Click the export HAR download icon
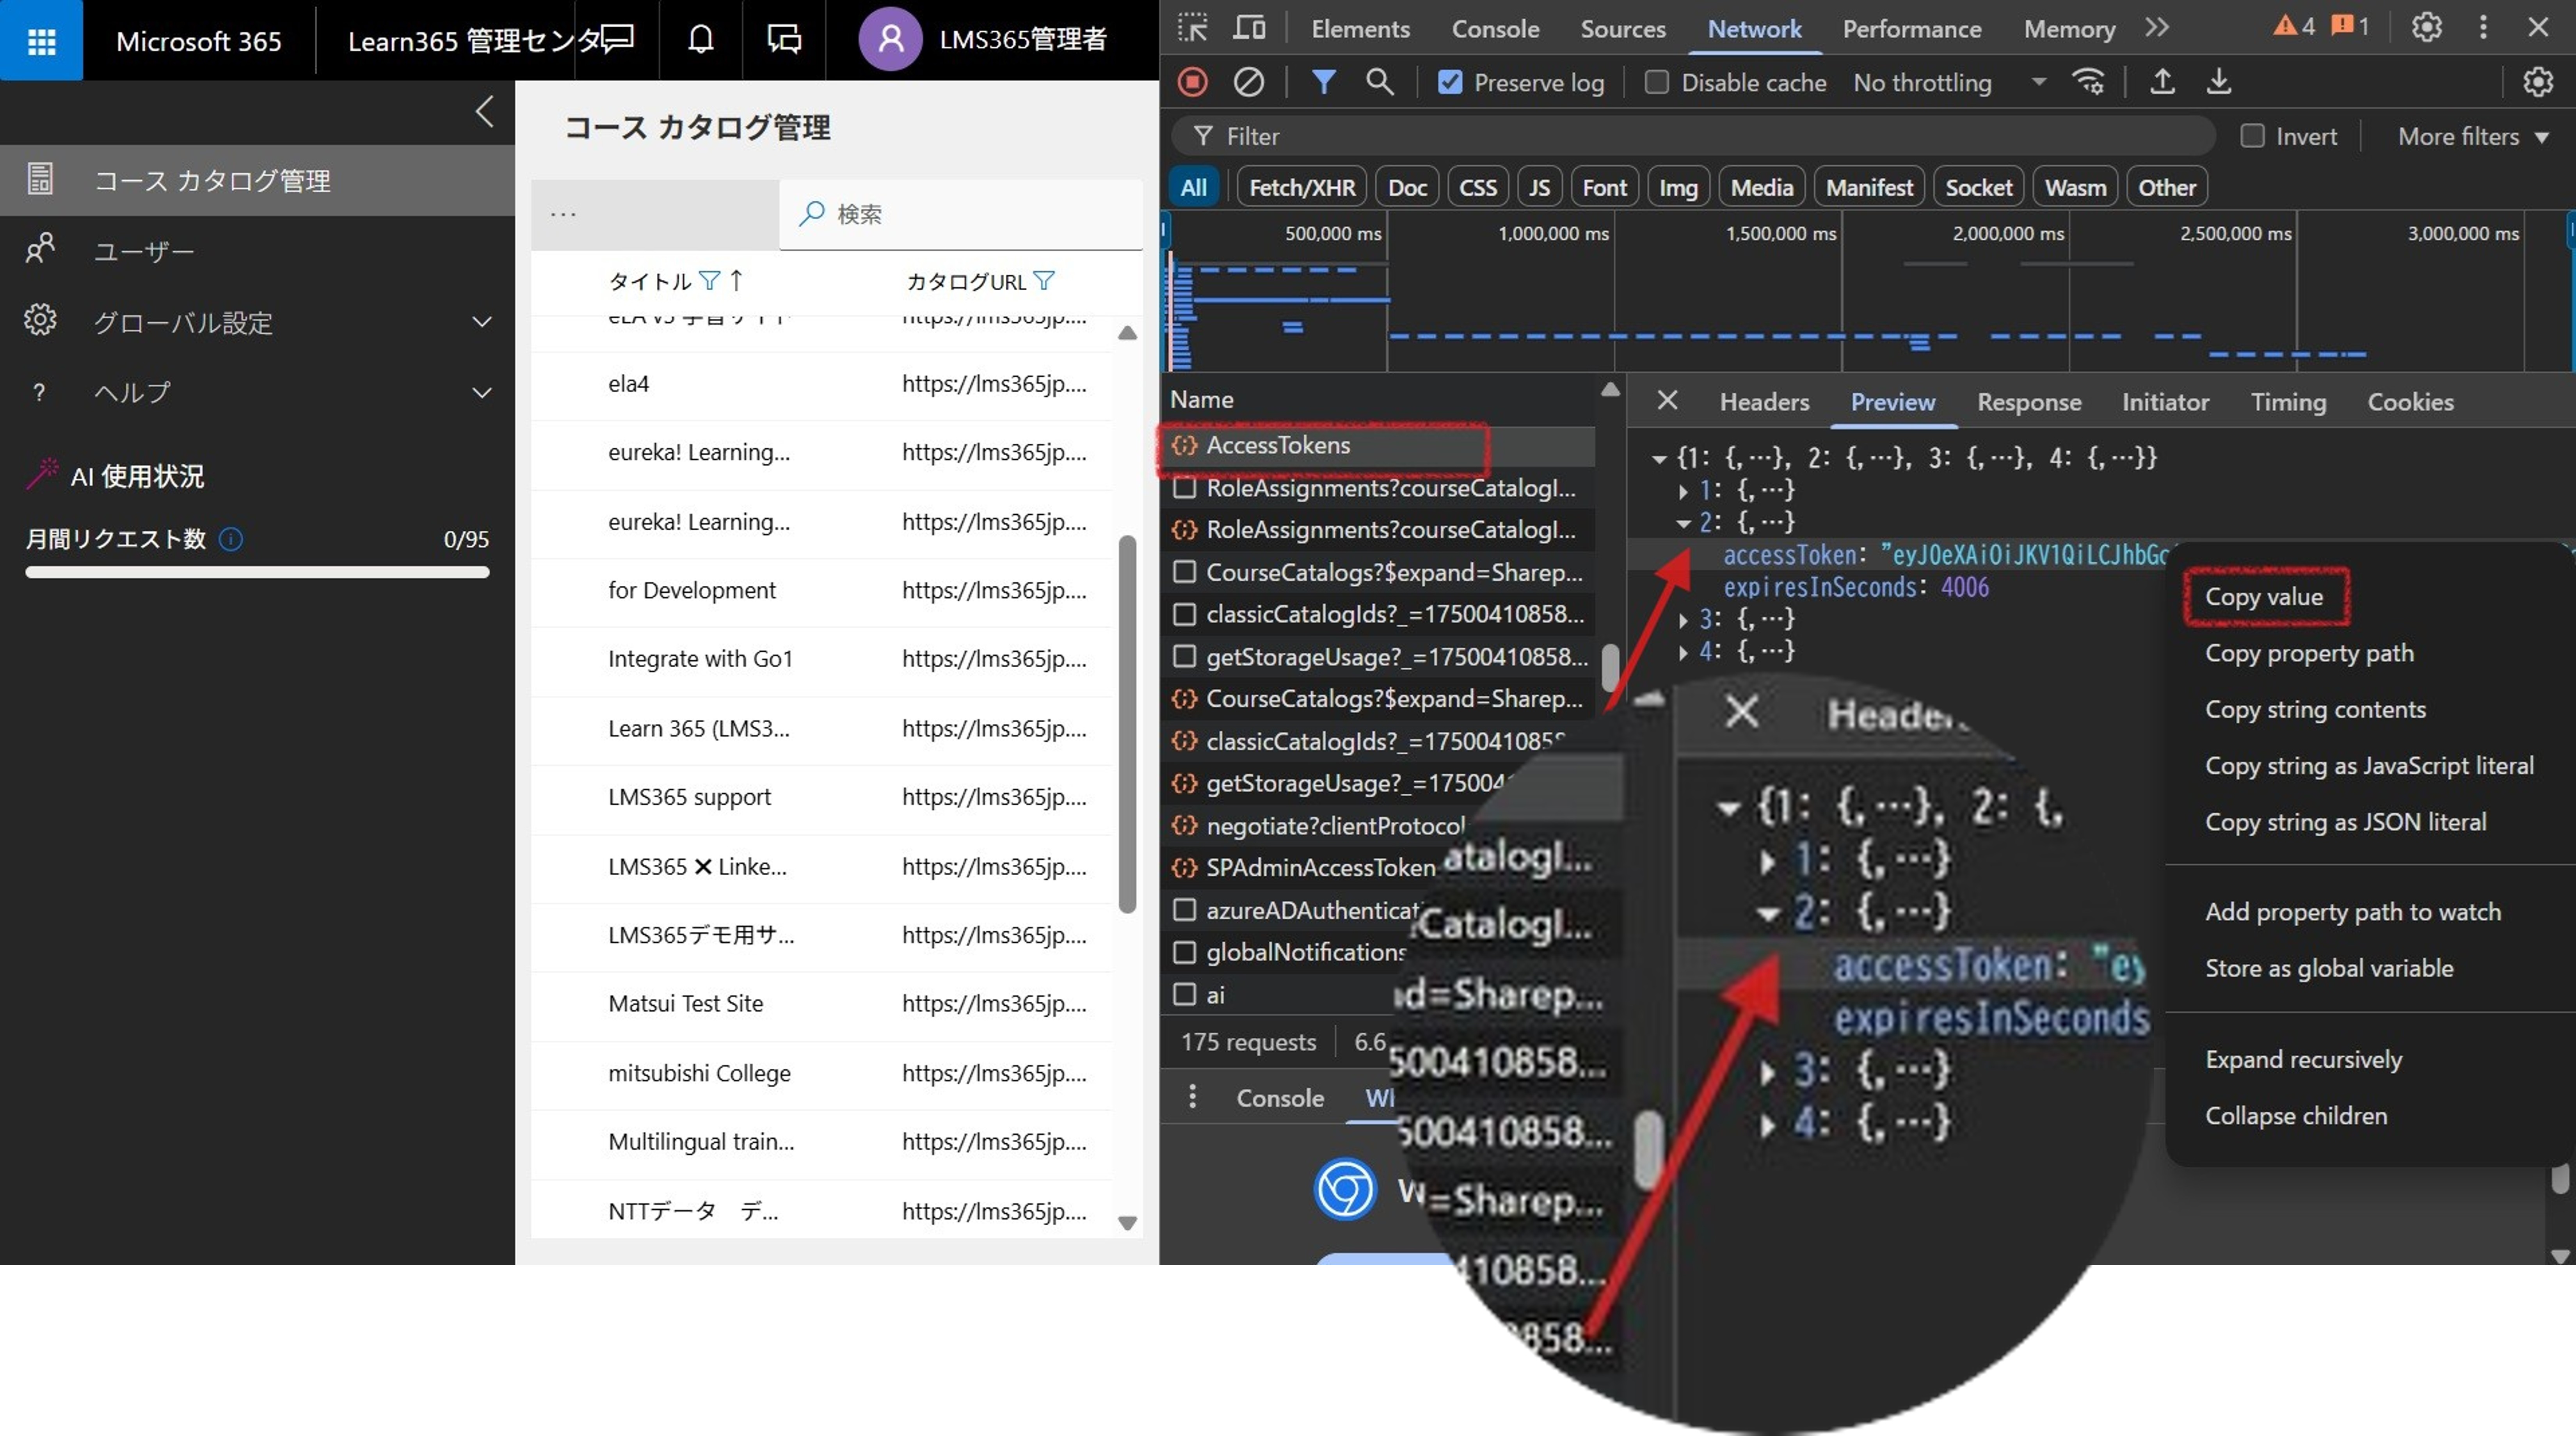 point(2218,82)
